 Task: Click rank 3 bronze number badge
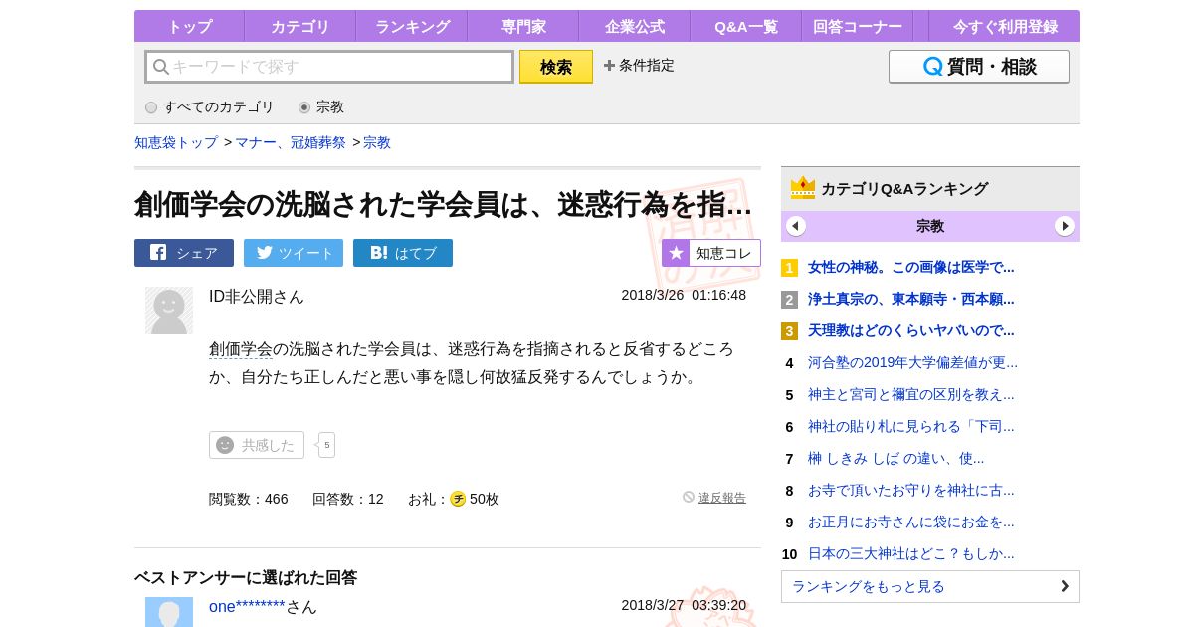click(789, 331)
